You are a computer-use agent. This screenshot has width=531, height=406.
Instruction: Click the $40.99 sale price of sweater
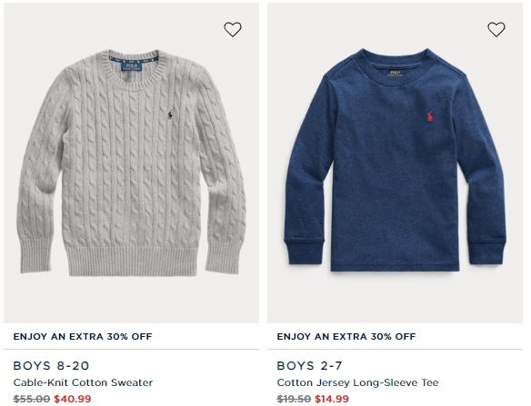[73, 399]
